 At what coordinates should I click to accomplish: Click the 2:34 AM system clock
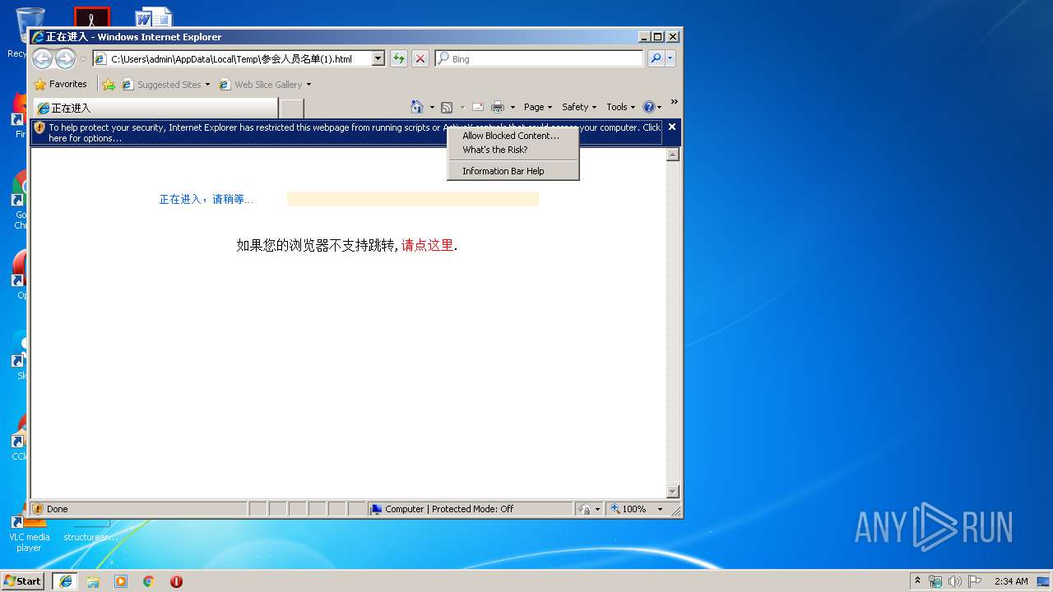click(1011, 581)
